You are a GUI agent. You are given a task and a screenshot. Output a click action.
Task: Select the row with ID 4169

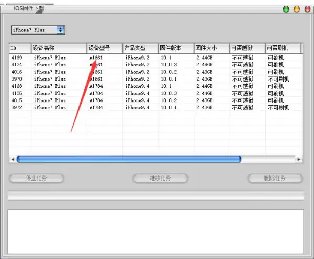(155, 58)
